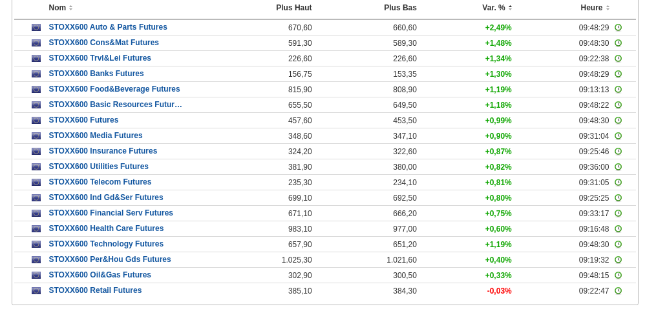Click clock icon in Utilities Futures row

(618, 167)
